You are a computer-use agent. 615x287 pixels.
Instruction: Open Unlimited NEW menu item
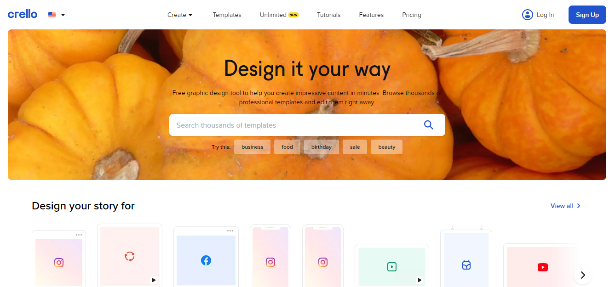tap(279, 15)
